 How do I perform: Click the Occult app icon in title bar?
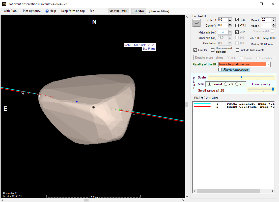pos(4,4)
